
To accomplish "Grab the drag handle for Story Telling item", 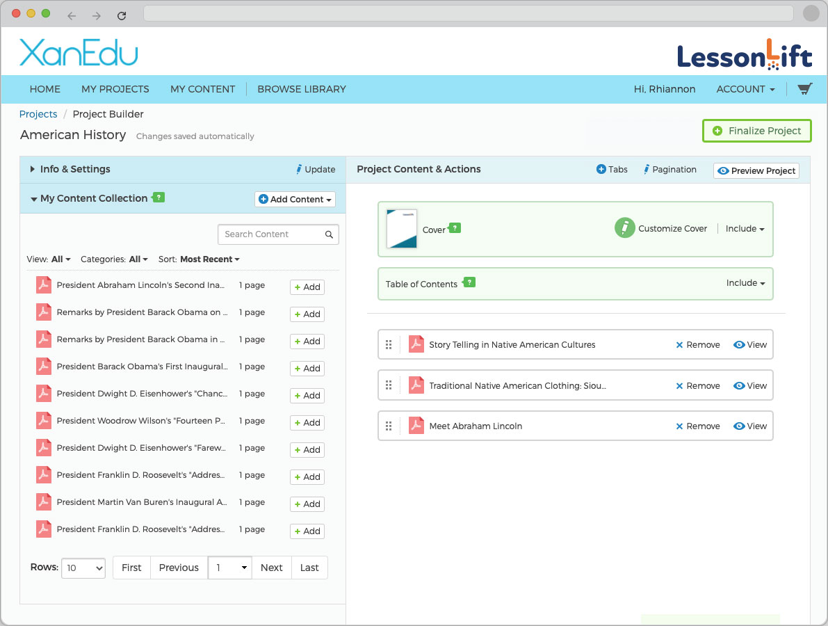I will 389,344.
